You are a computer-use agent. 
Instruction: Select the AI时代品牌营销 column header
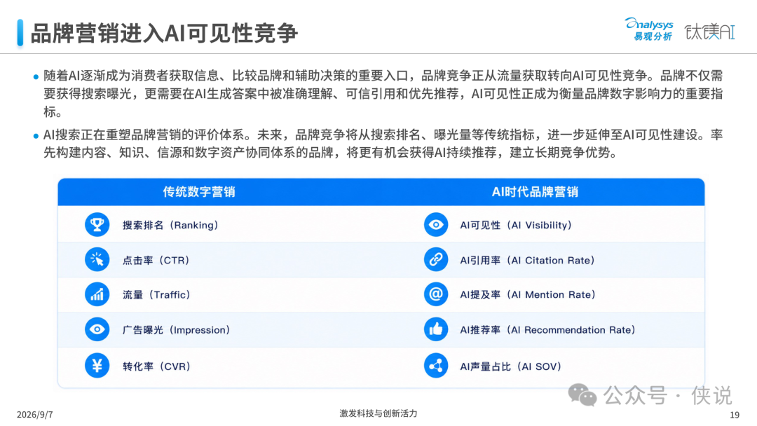click(x=535, y=192)
